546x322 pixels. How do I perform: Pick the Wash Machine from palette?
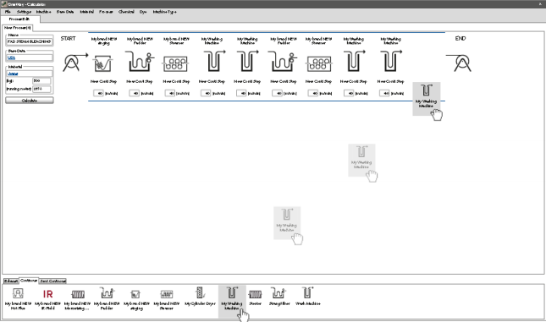[x=308, y=297]
